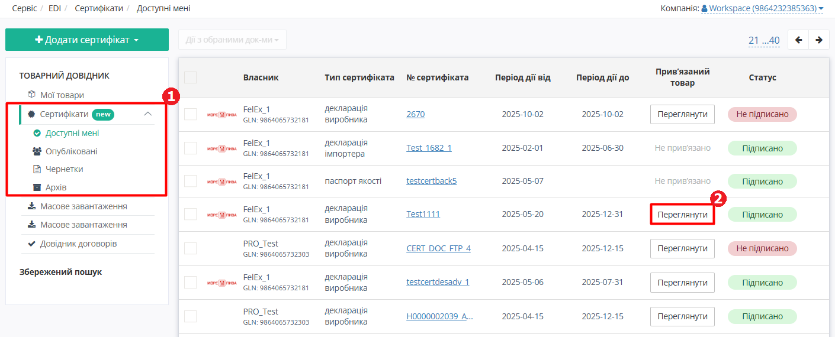This screenshot has height=337, width=835.
Task: Click the Сертифікати breadcrumb link
Action: (99, 9)
